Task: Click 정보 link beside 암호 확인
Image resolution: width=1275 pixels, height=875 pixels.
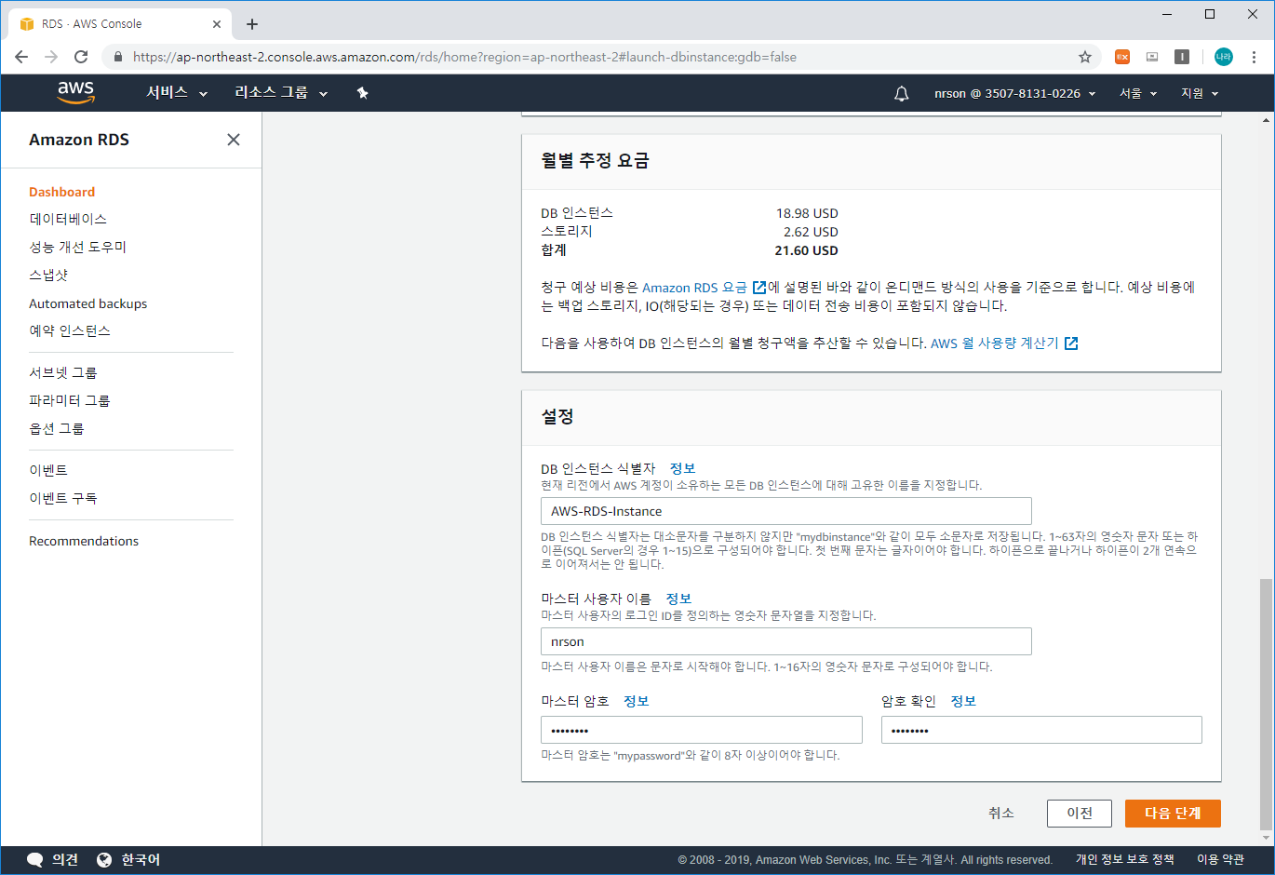Action: pyautogui.click(x=963, y=701)
